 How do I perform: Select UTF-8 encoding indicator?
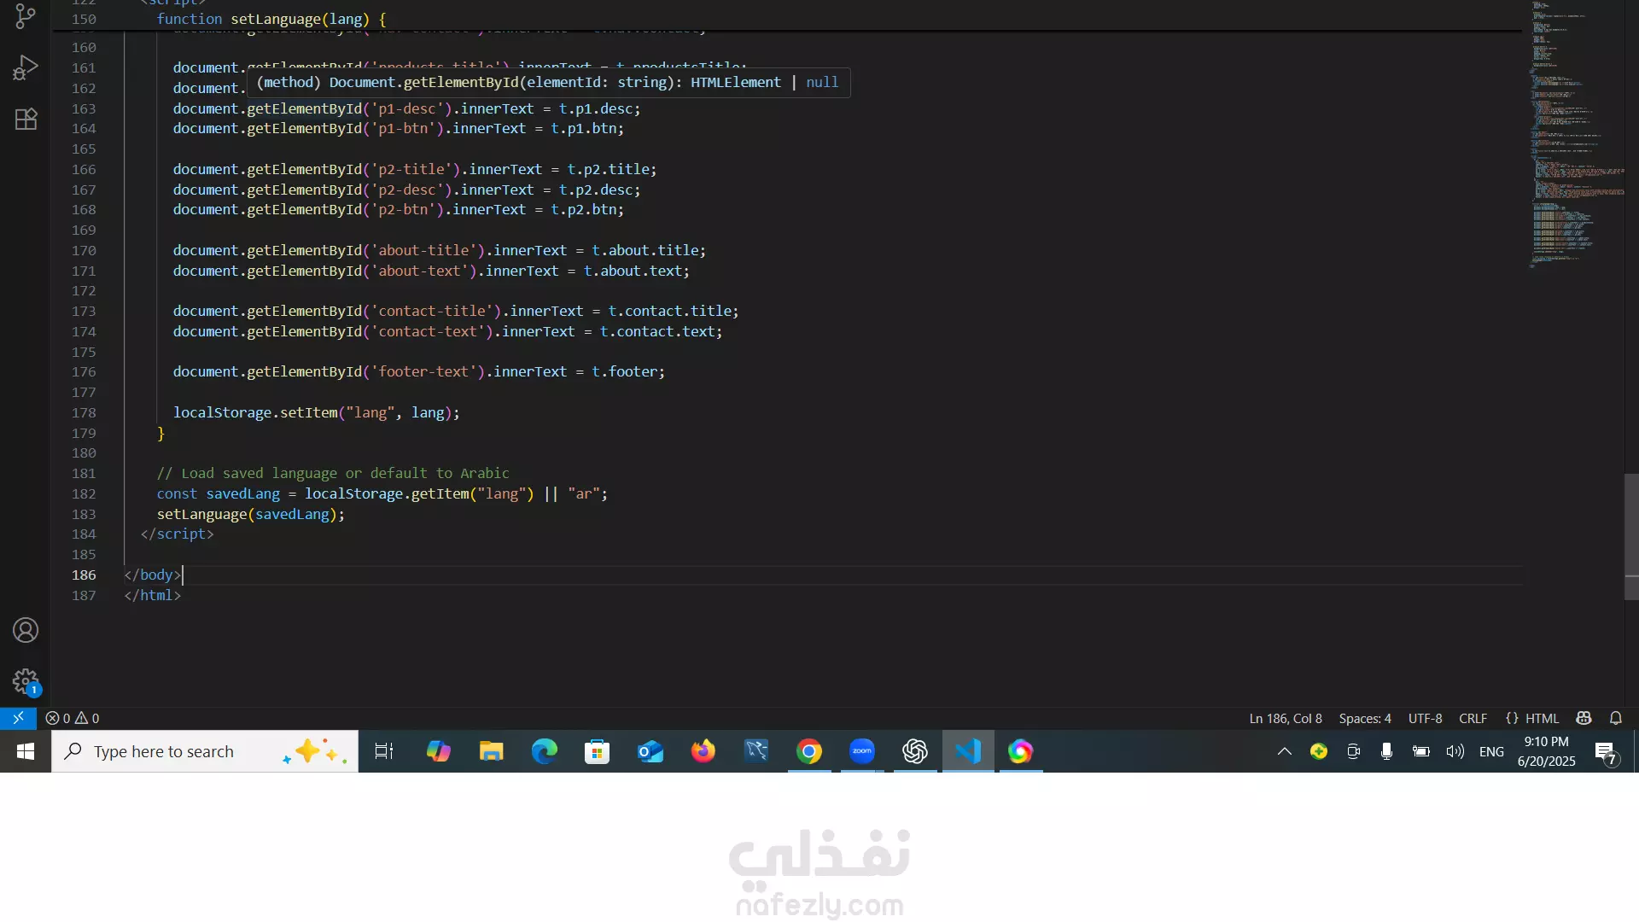click(x=1425, y=718)
